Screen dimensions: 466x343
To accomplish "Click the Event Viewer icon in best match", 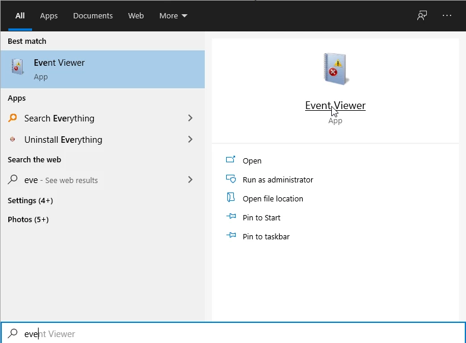I will (18, 66).
